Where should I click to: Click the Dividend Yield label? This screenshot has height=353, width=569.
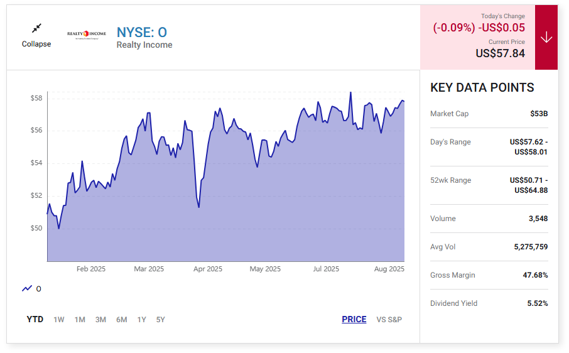pos(453,303)
